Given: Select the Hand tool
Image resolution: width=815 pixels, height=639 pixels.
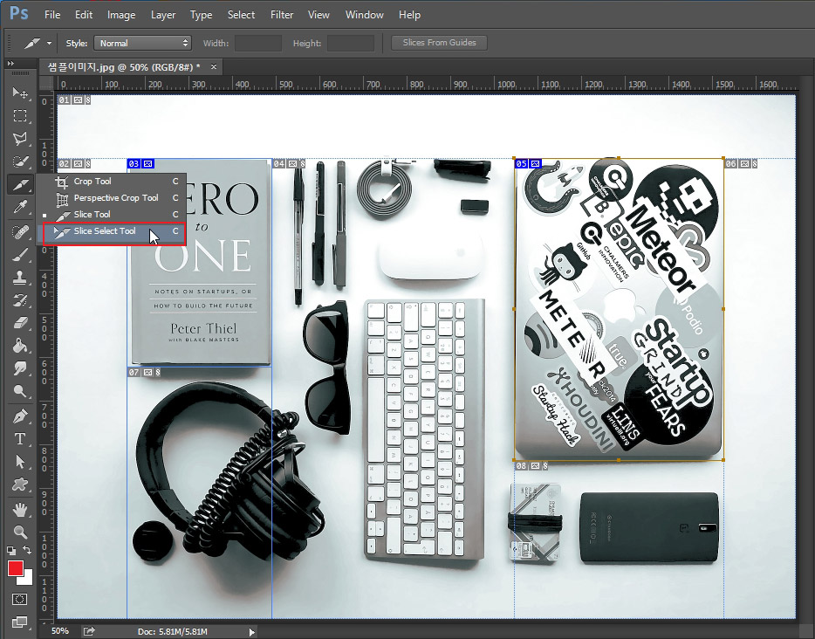Looking at the screenshot, I should coord(20,510).
